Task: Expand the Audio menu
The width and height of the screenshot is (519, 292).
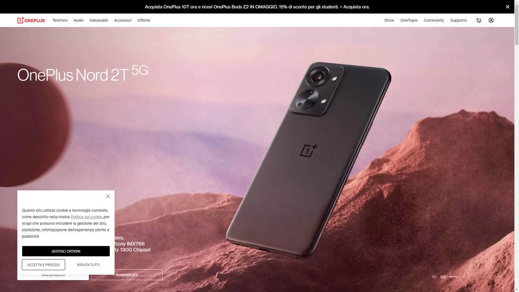Action: tap(78, 20)
